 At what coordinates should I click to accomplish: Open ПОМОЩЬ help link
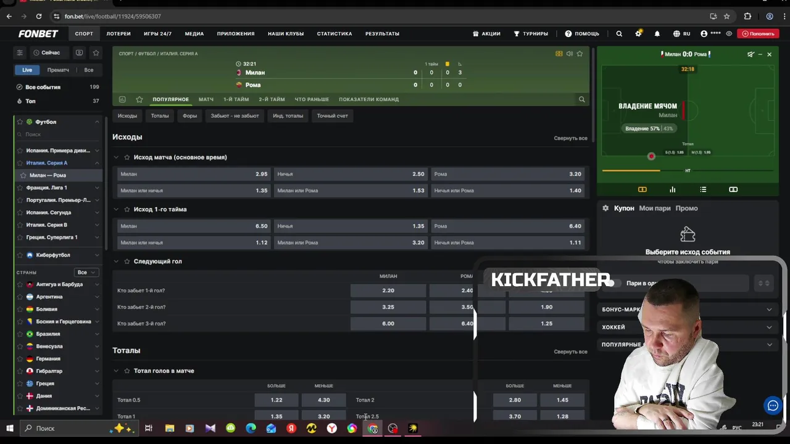[582, 34]
